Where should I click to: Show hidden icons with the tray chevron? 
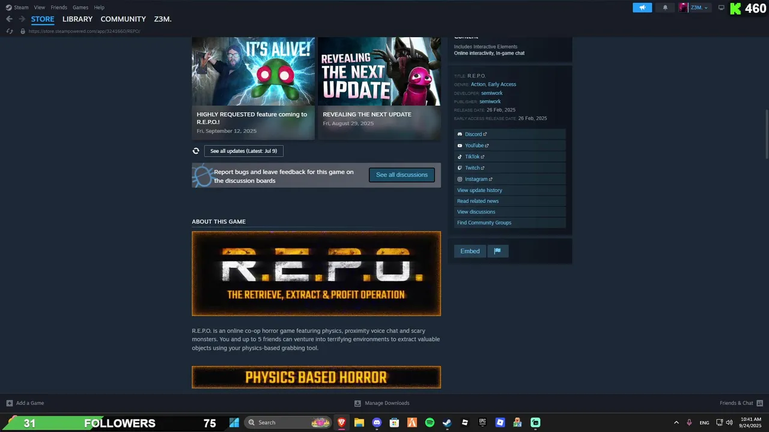point(676,422)
